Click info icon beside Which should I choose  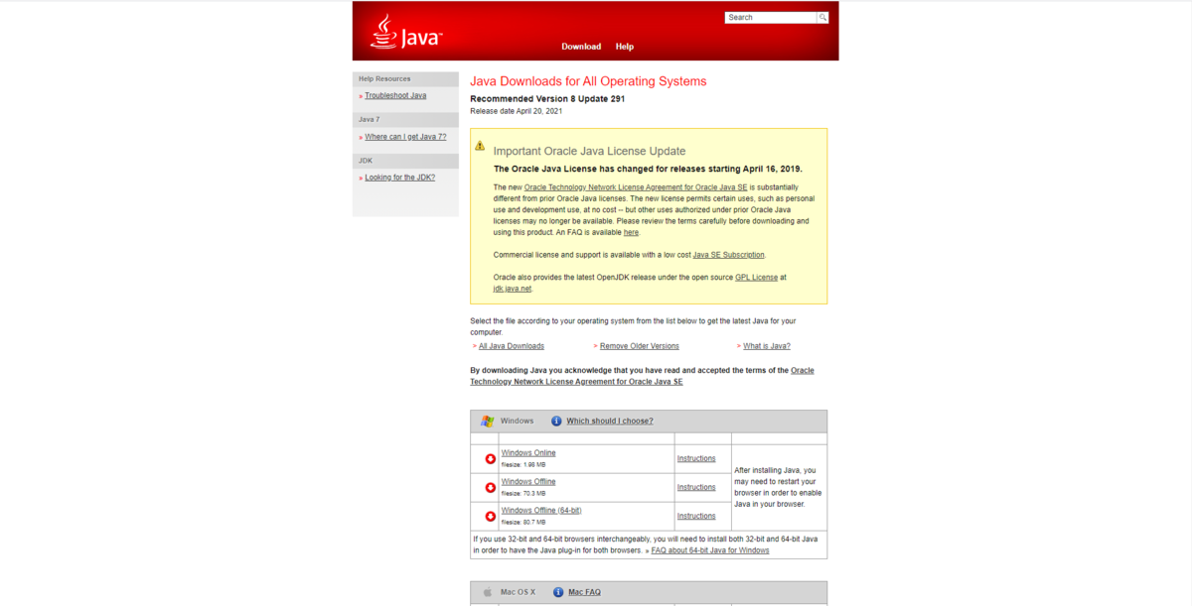tap(556, 421)
